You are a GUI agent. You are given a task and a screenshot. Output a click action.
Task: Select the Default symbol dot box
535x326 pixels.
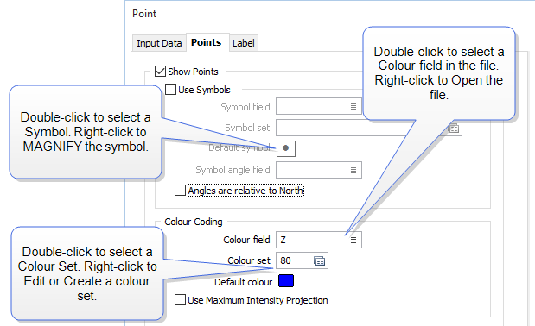pos(286,148)
